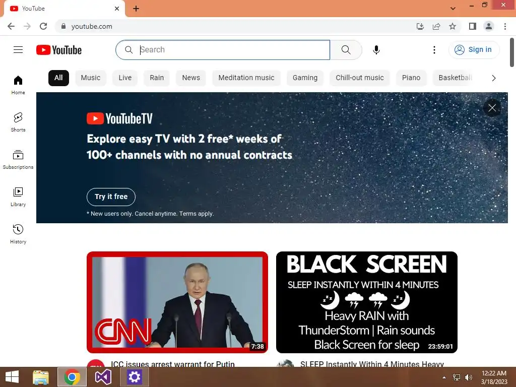Open the Black Screen rain video thumbnail

(367, 302)
